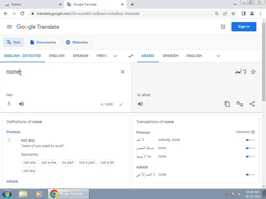This screenshot has width=266, height=199.
Task: Rate this translation with thumbs icon
Action: [x=240, y=104]
